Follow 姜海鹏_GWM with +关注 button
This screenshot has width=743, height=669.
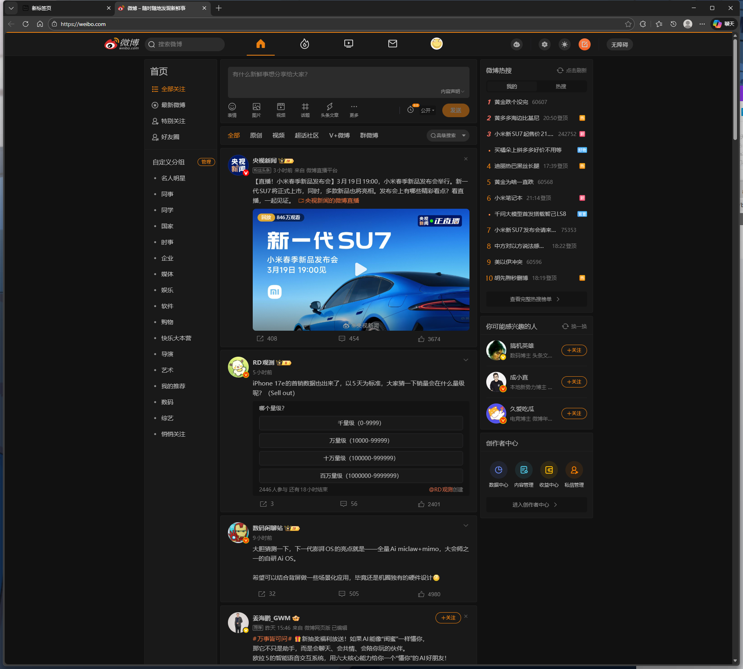[x=448, y=618]
